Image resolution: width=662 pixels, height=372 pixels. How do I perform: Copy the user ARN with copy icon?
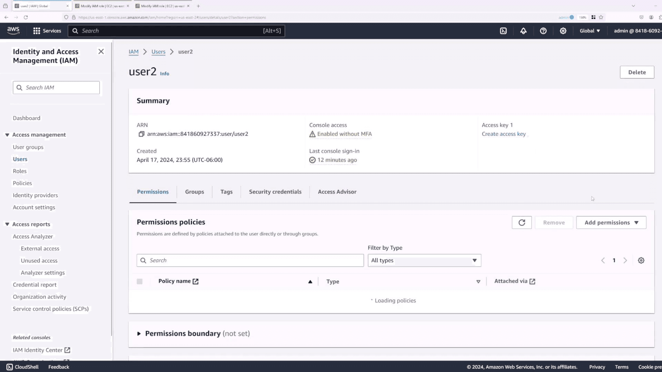(141, 134)
